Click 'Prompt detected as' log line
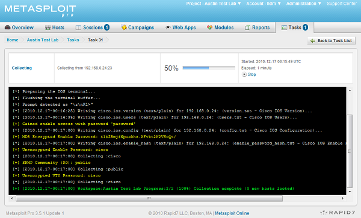This screenshot has width=361, height=218. (53, 104)
